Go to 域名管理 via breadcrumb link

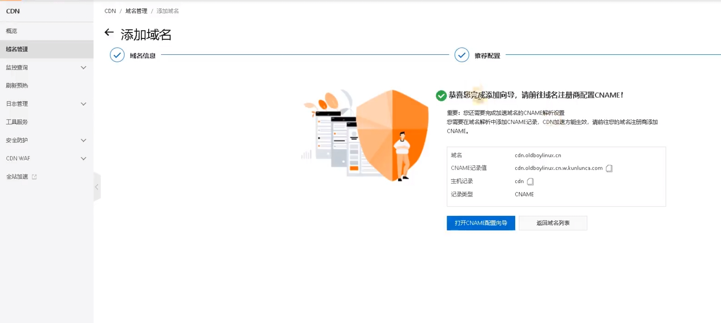136,11
